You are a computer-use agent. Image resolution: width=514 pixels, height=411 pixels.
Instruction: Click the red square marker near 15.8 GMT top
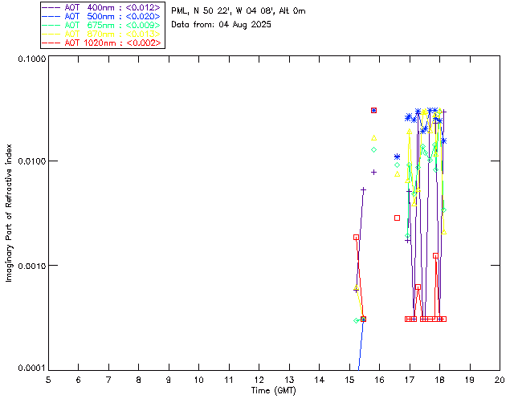pyautogui.click(x=373, y=111)
